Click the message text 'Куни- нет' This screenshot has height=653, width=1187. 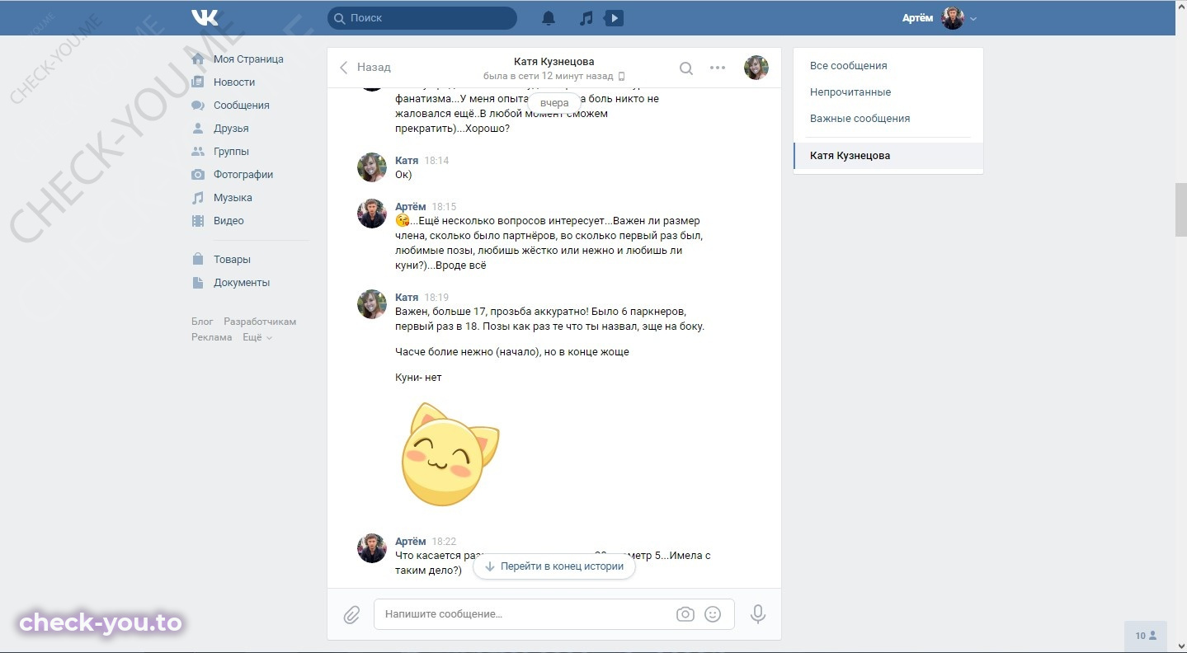418,378
